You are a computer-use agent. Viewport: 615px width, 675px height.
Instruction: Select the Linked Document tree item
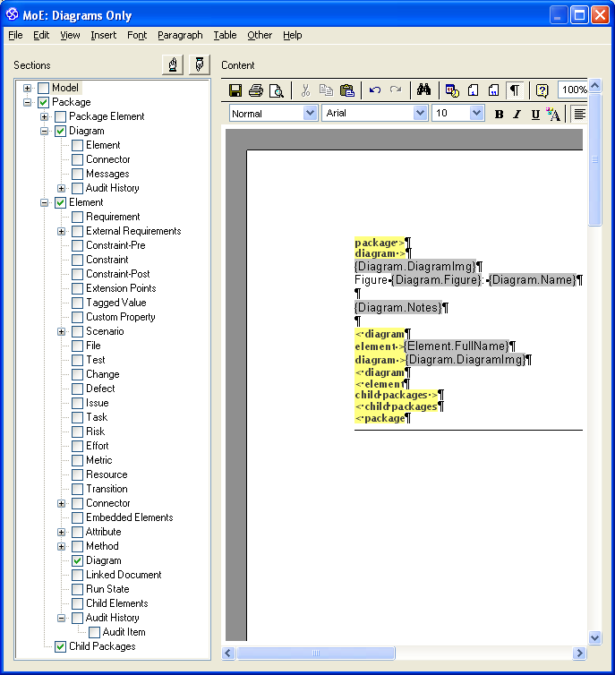tap(124, 575)
